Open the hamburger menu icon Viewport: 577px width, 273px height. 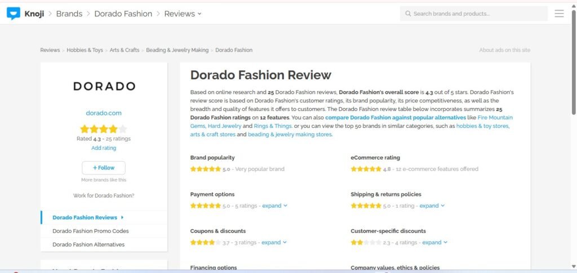click(x=559, y=14)
